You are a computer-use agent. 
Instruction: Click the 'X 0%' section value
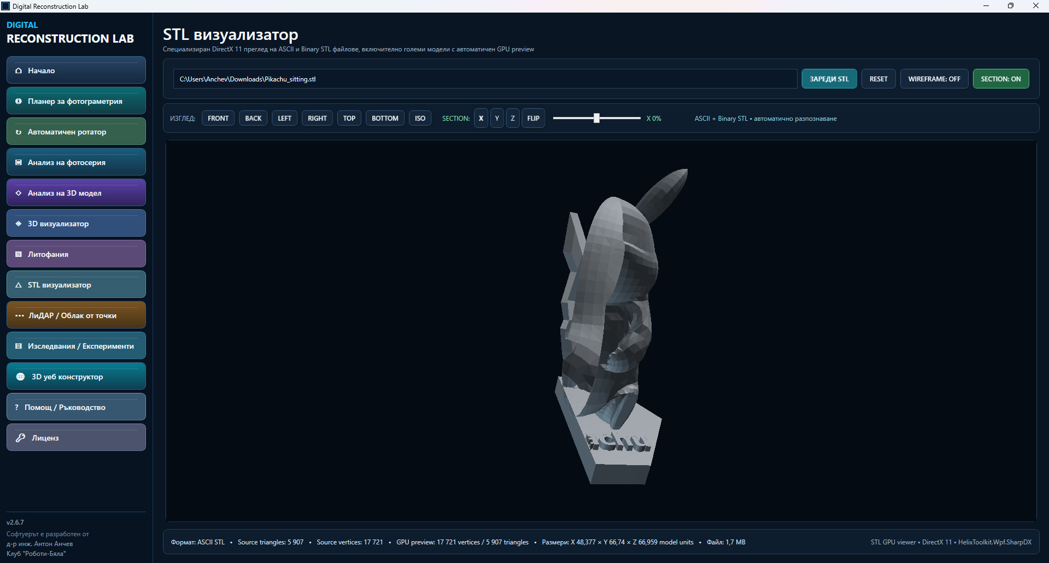(654, 118)
